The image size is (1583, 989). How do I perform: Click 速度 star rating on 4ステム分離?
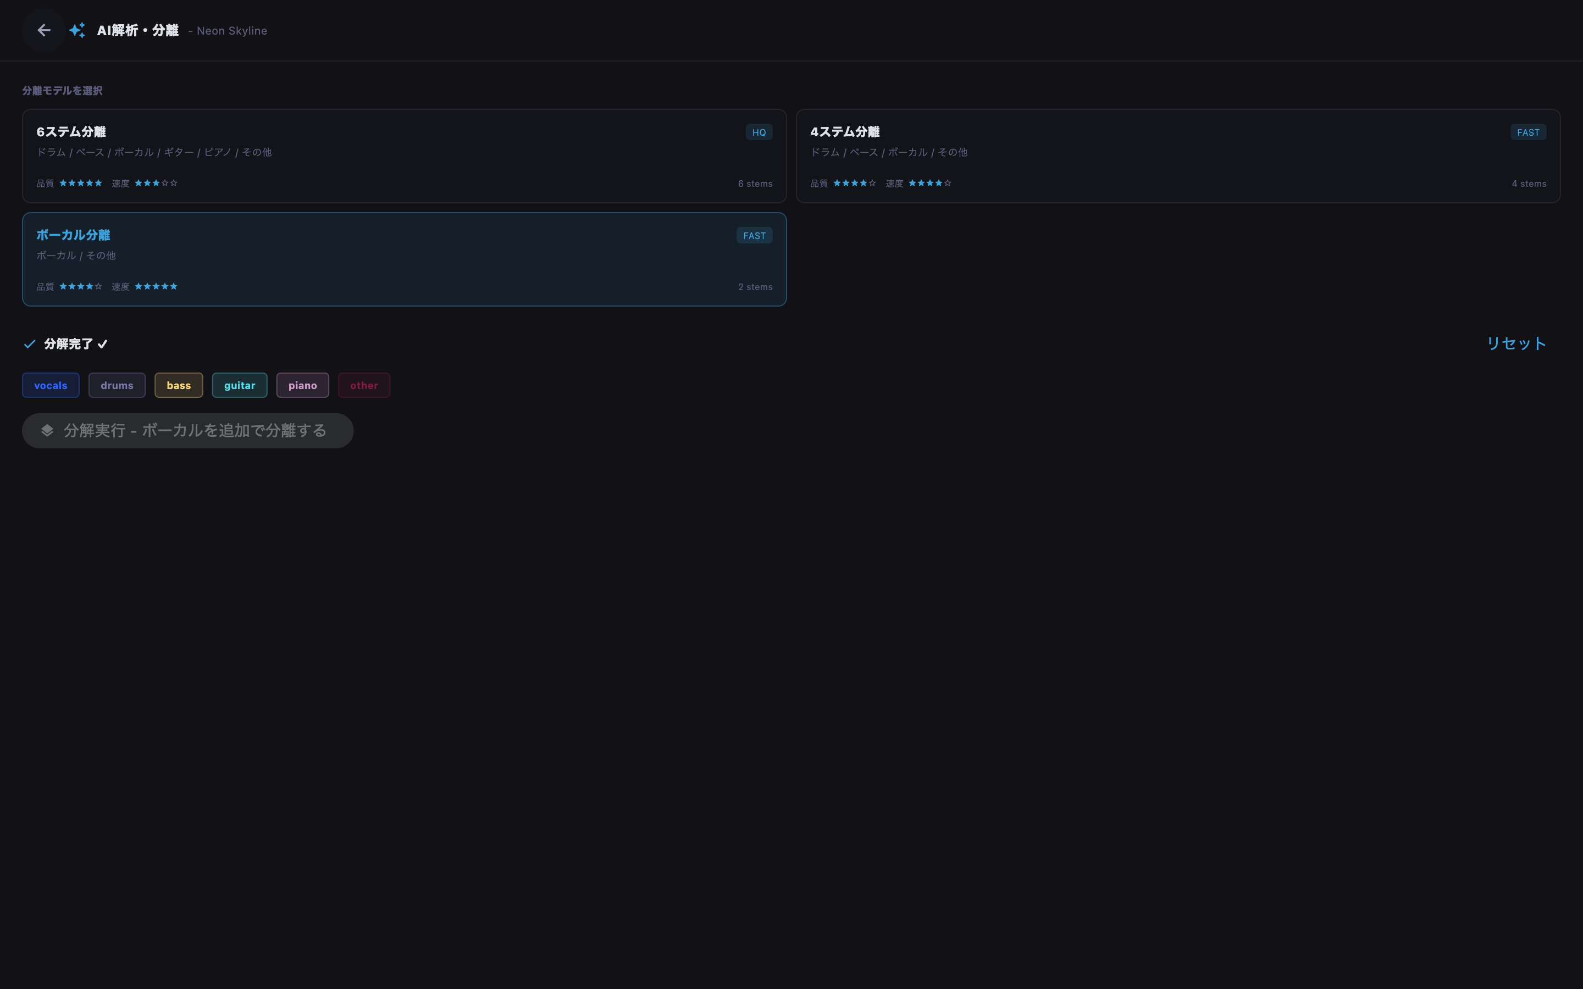point(929,183)
